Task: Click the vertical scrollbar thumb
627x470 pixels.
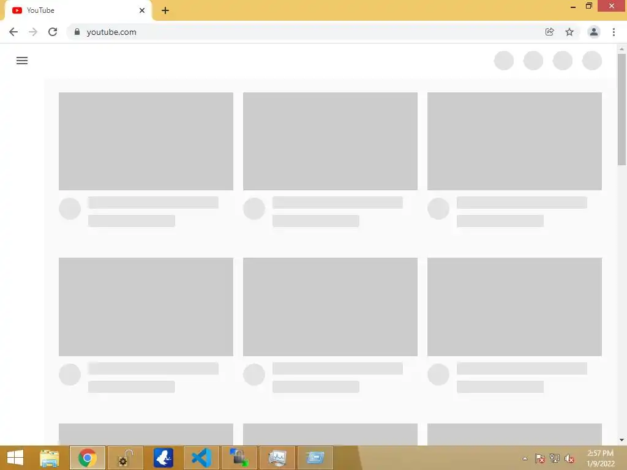Action: [x=621, y=109]
